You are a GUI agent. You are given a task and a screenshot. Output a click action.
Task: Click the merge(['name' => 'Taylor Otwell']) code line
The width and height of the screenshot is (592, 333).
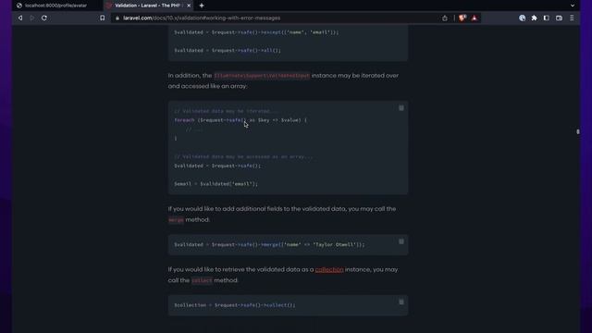click(x=269, y=244)
